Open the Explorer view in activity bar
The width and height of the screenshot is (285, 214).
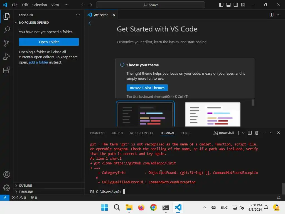coord(7,16)
